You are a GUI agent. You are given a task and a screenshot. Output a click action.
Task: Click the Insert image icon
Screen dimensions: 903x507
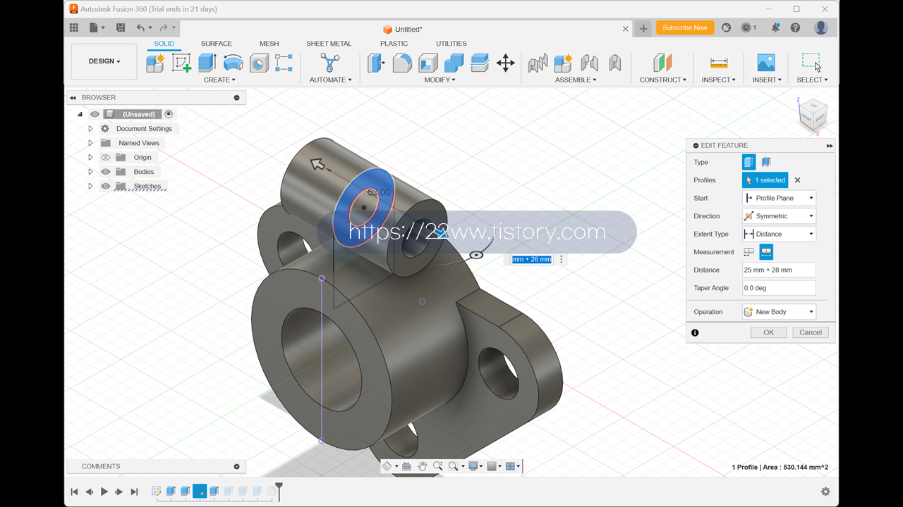click(766, 63)
